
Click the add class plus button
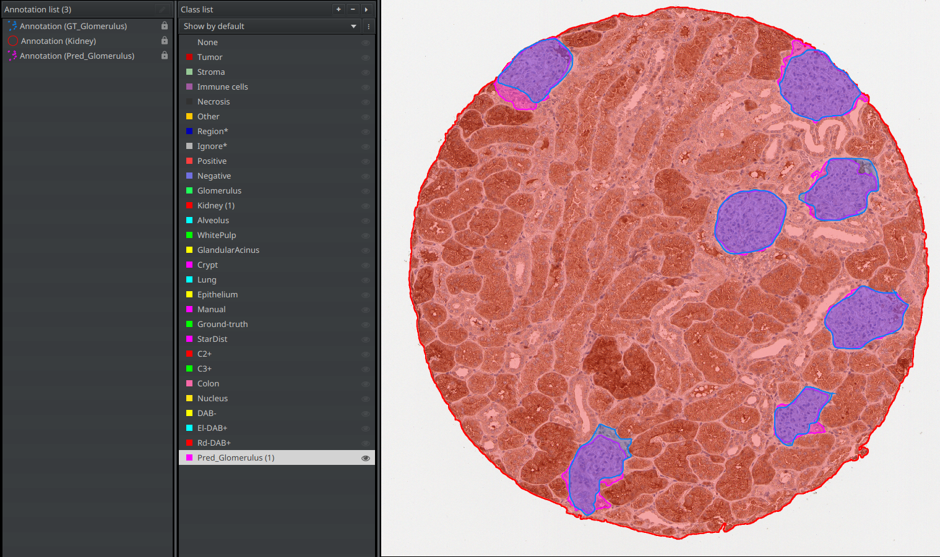(338, 9)
